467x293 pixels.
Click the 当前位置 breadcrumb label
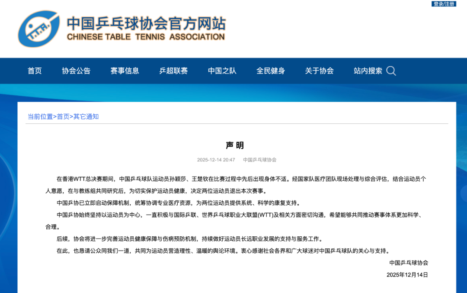pyautogui.click(x=40, y=116)
